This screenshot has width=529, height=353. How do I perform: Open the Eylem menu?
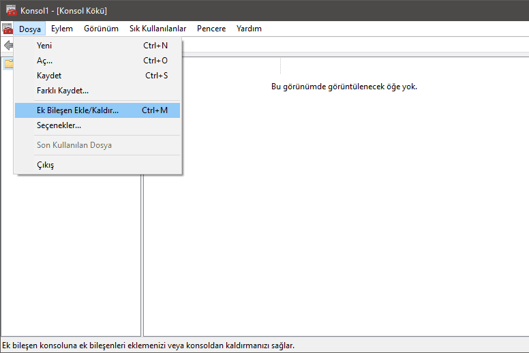click(x=62, y=29)
